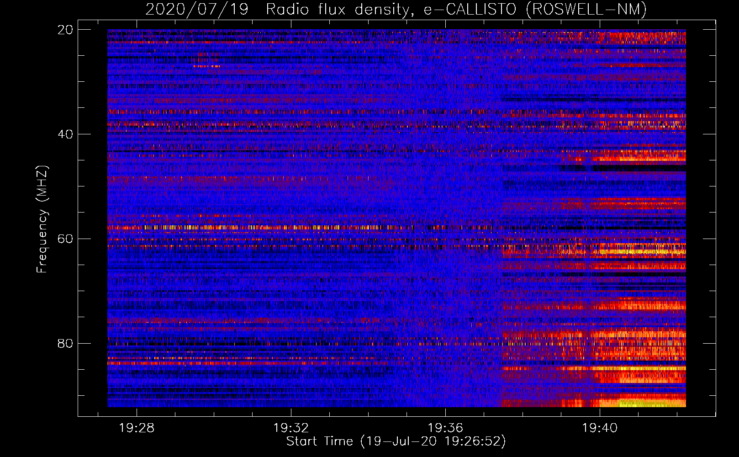The width and height of the screenshot is (739, 457).
Task: Click the 19:40 time tick label
Action: [600, 428]
